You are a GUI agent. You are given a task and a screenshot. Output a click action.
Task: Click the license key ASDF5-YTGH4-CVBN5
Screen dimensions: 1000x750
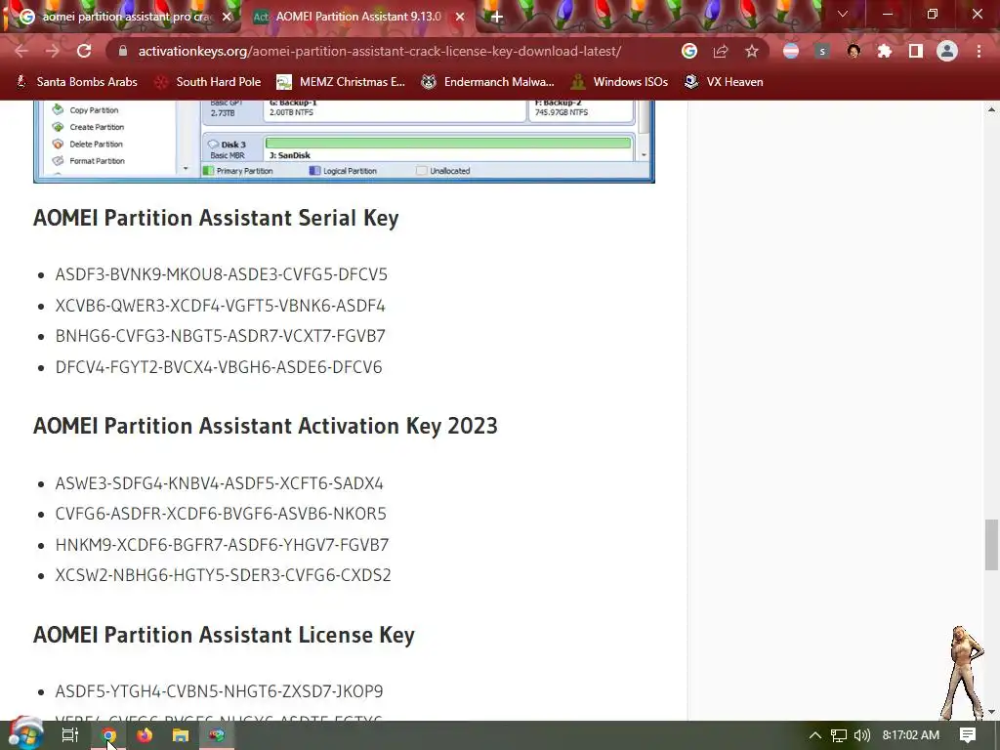[220, 691]
